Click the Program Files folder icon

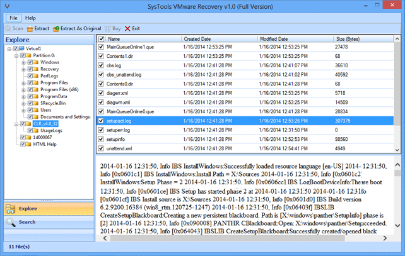[36, 82]
